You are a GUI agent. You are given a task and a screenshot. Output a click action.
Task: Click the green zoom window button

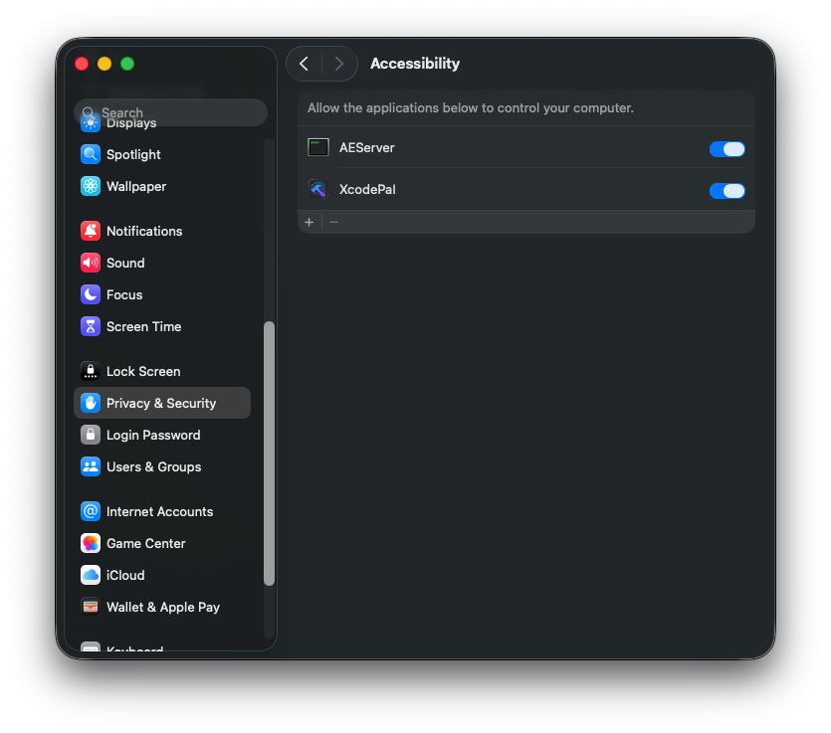[127, 64]
